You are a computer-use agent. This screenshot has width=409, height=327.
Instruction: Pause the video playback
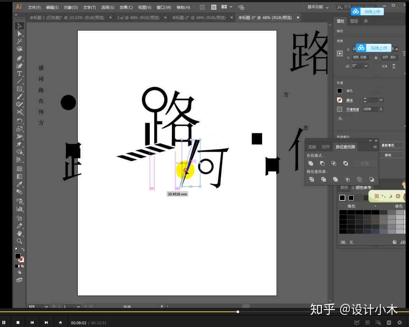[x=4, y=323]
